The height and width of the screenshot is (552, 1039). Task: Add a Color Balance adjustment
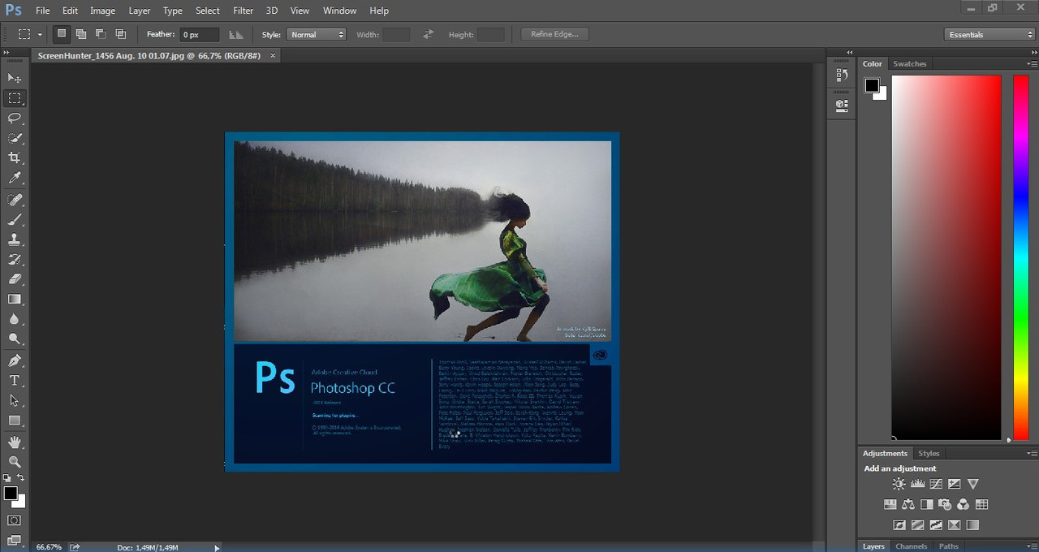click(x=908, y=505)
